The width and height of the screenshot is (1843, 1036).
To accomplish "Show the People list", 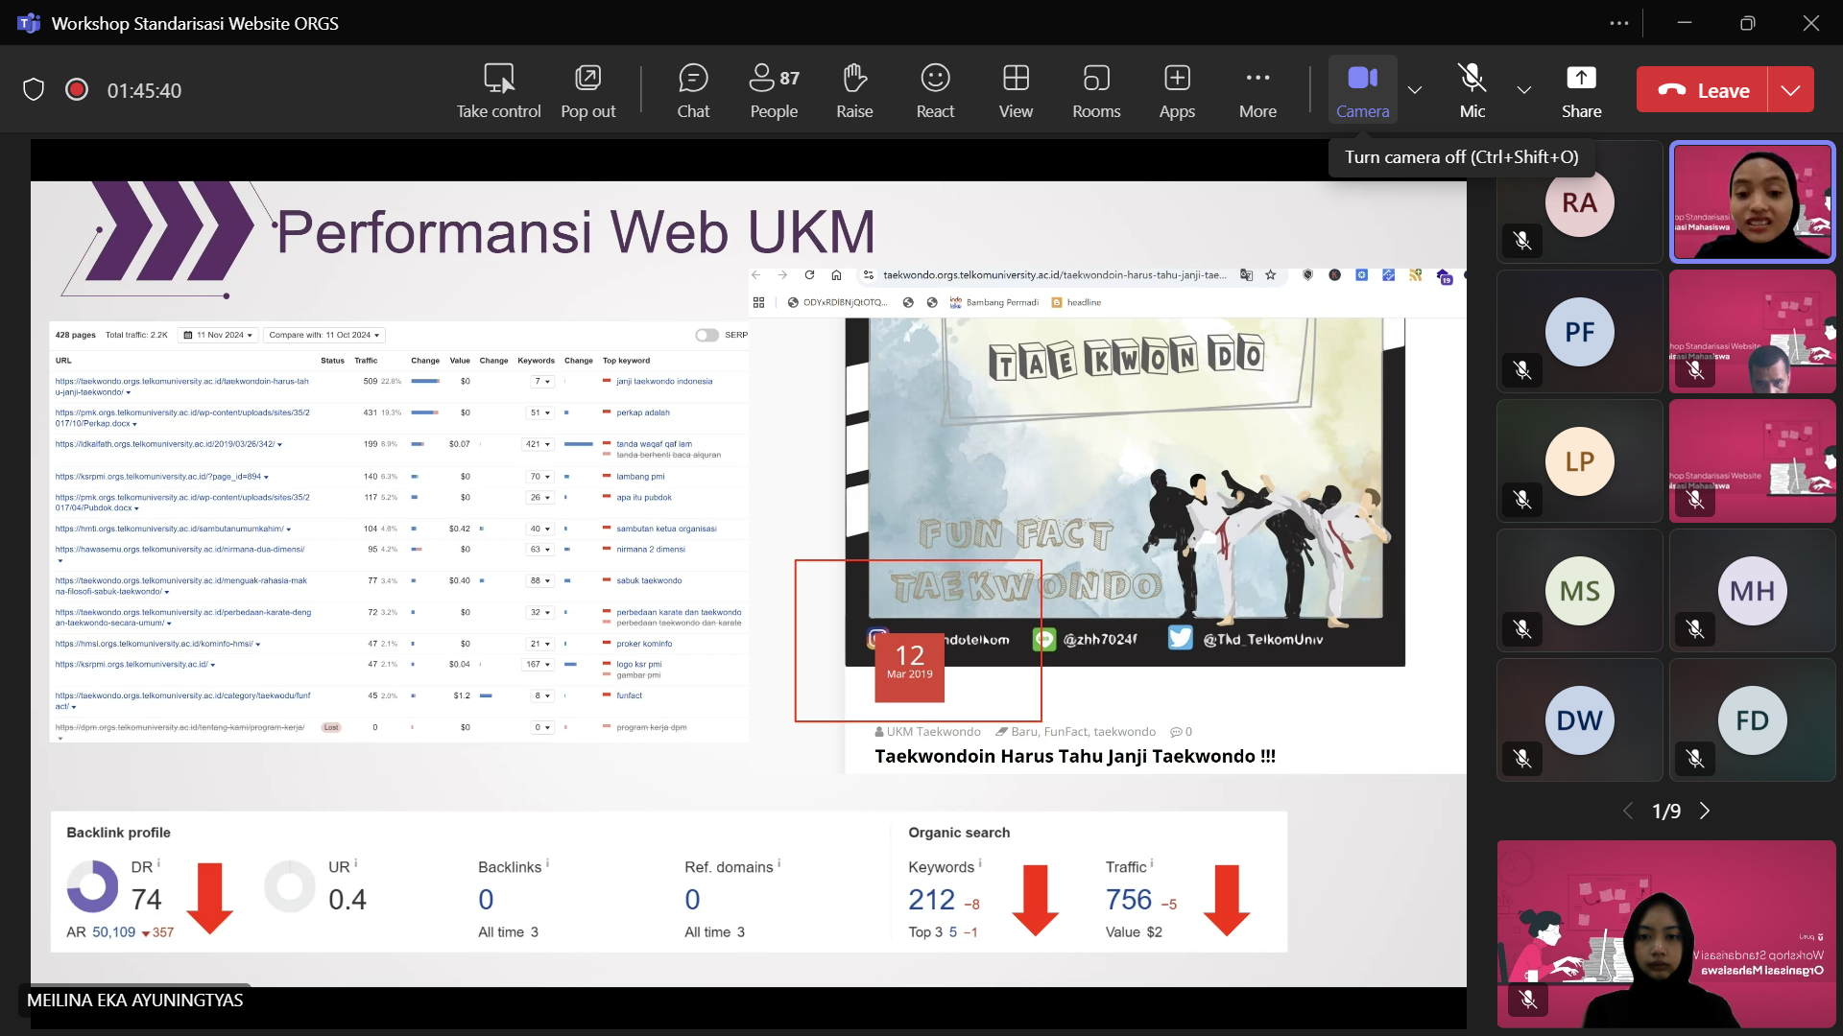I will (774, 89).
